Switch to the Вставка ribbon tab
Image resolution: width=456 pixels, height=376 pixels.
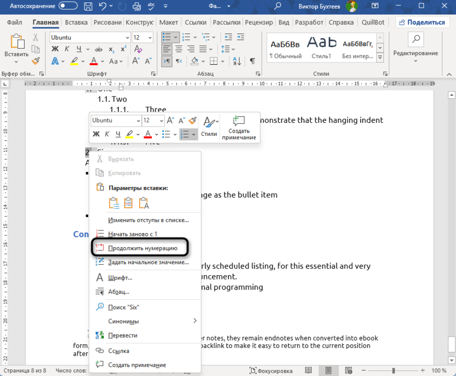pyautogui.click(x=76, y=22)
